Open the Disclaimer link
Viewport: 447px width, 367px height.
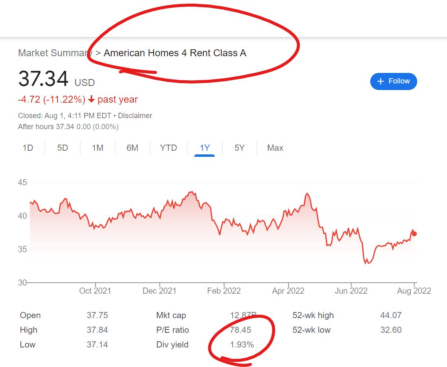coord(135,115)
